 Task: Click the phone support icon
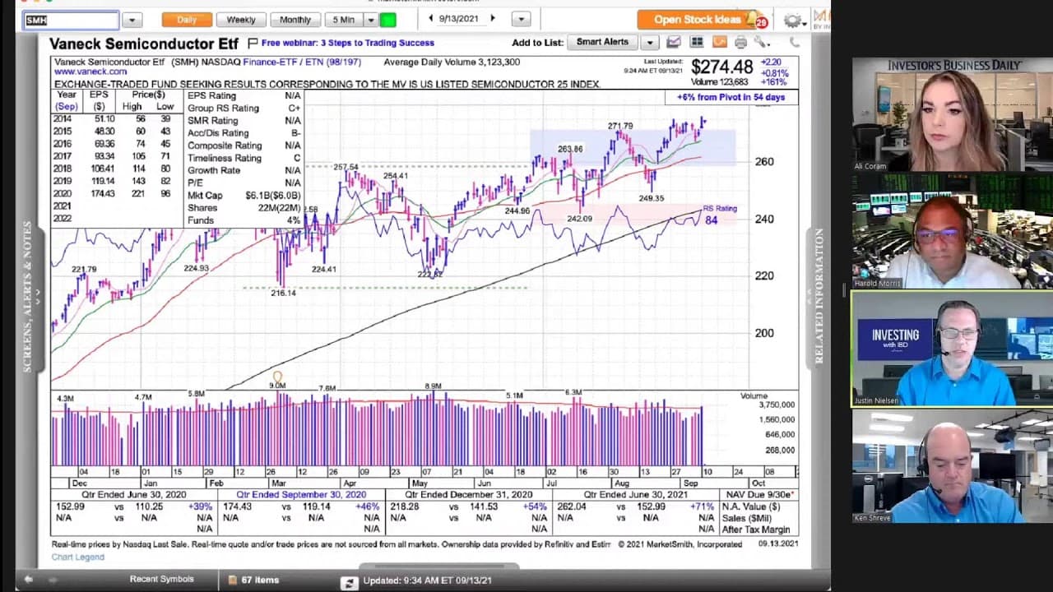coord(794,42)
